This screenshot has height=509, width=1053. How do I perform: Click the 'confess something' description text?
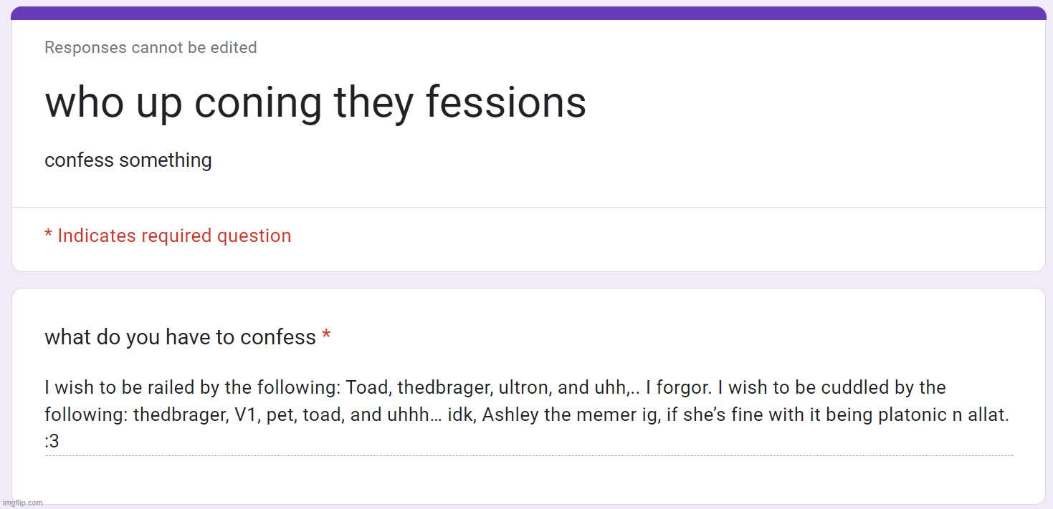(x=128, y=160)
